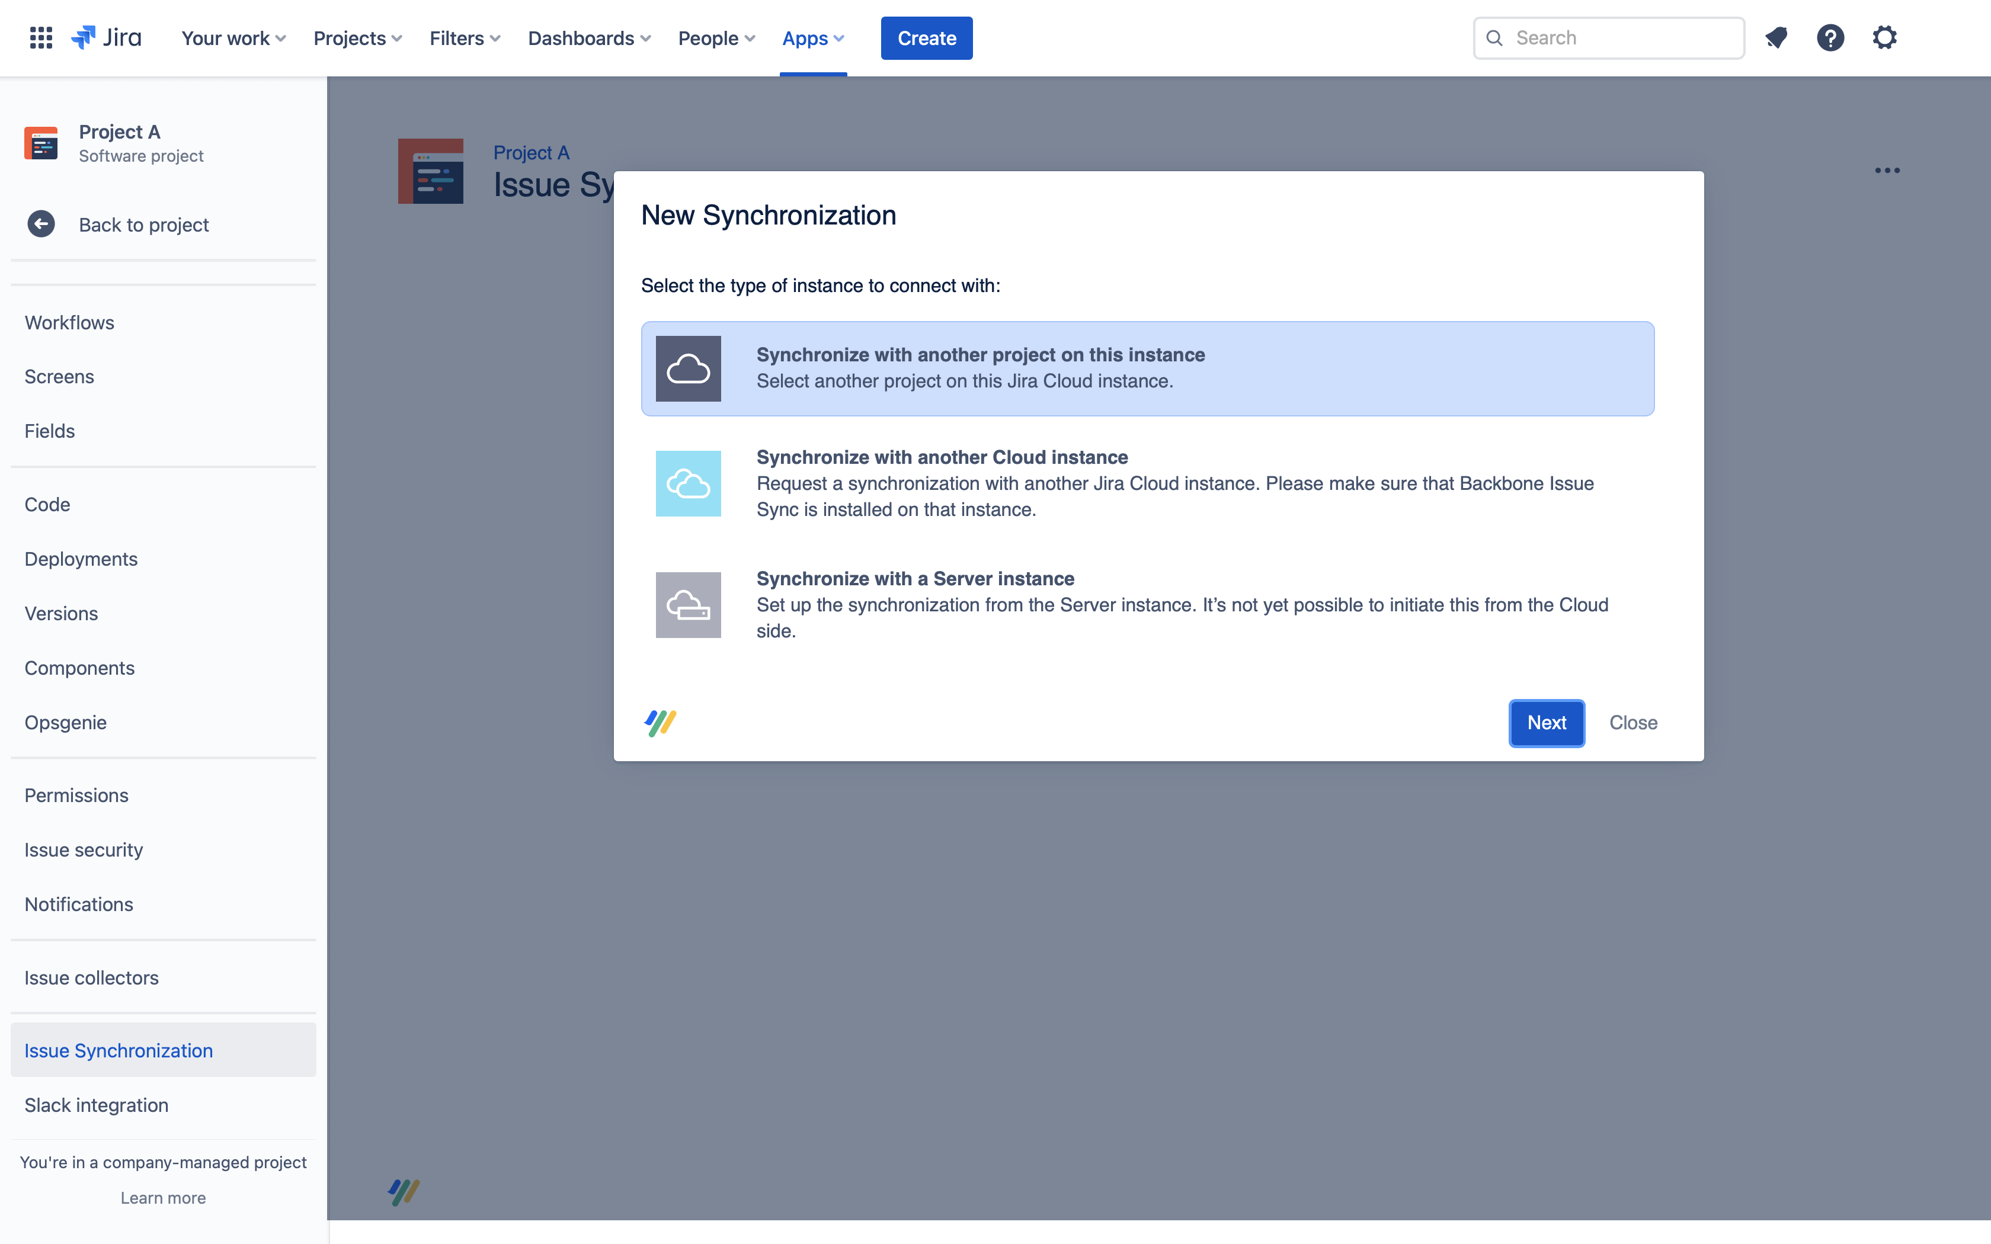Open notifications bell

tap(1777, 37)
